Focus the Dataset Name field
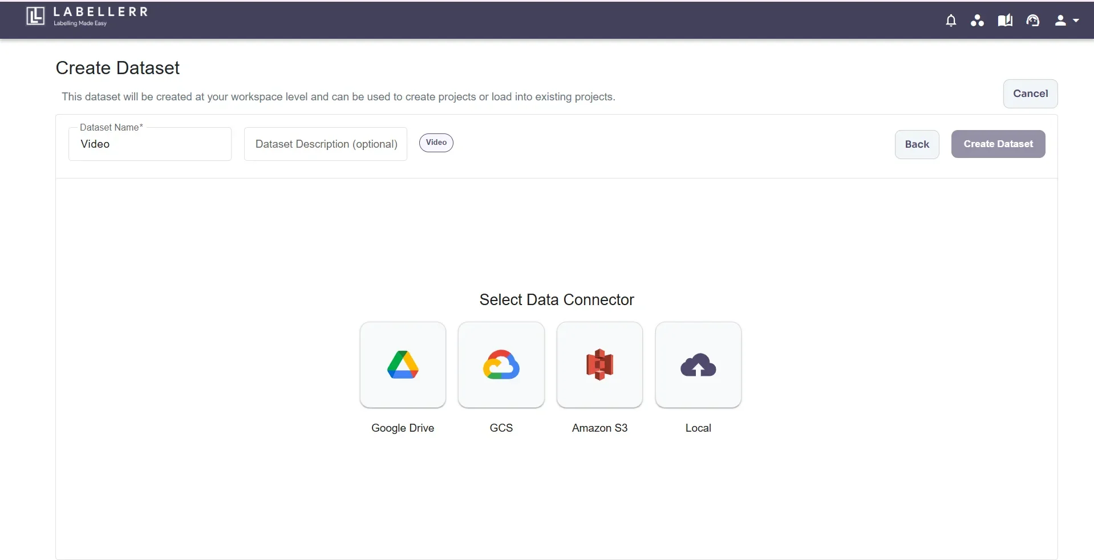 [x=150, y=144]
